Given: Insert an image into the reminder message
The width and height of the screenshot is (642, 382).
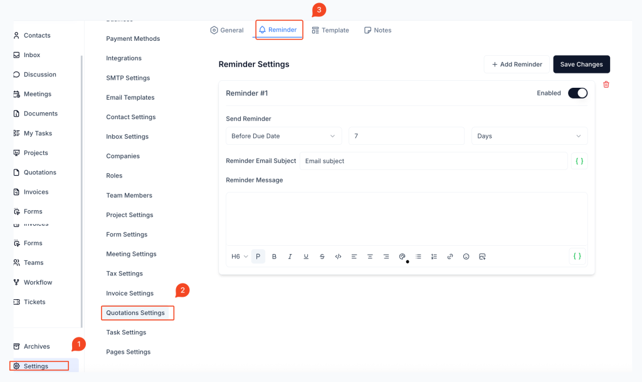Looking at the screenshot, I should (x=482, y=257).
